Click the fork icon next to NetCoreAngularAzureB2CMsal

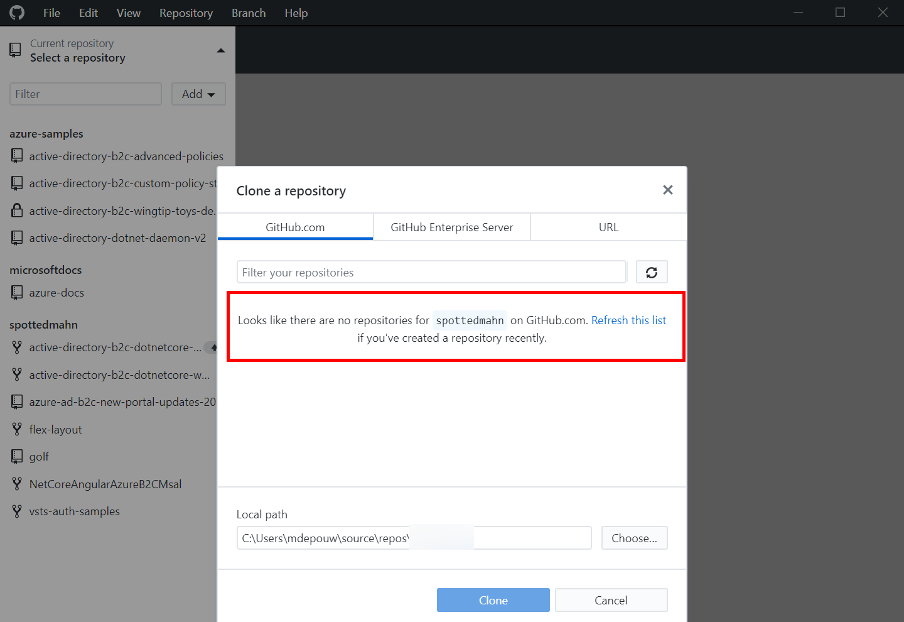(x=17, y=484)
